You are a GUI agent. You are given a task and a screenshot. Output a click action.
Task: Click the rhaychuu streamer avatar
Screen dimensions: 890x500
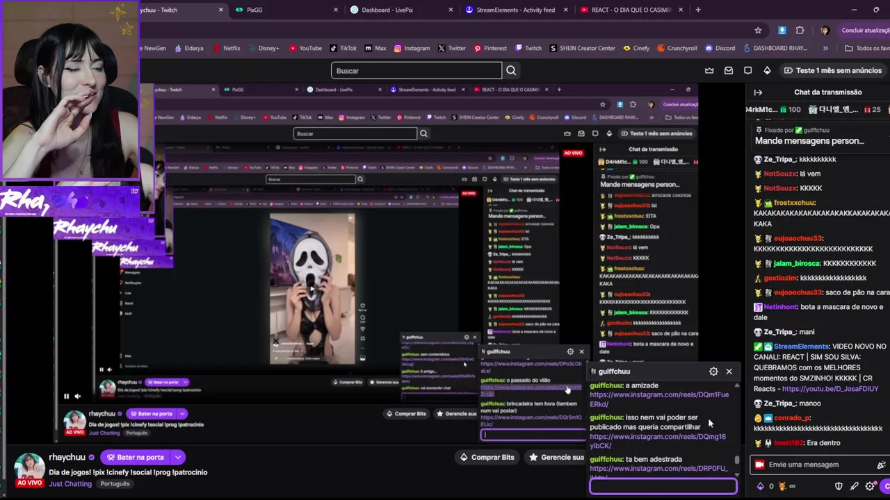[30, 467]
